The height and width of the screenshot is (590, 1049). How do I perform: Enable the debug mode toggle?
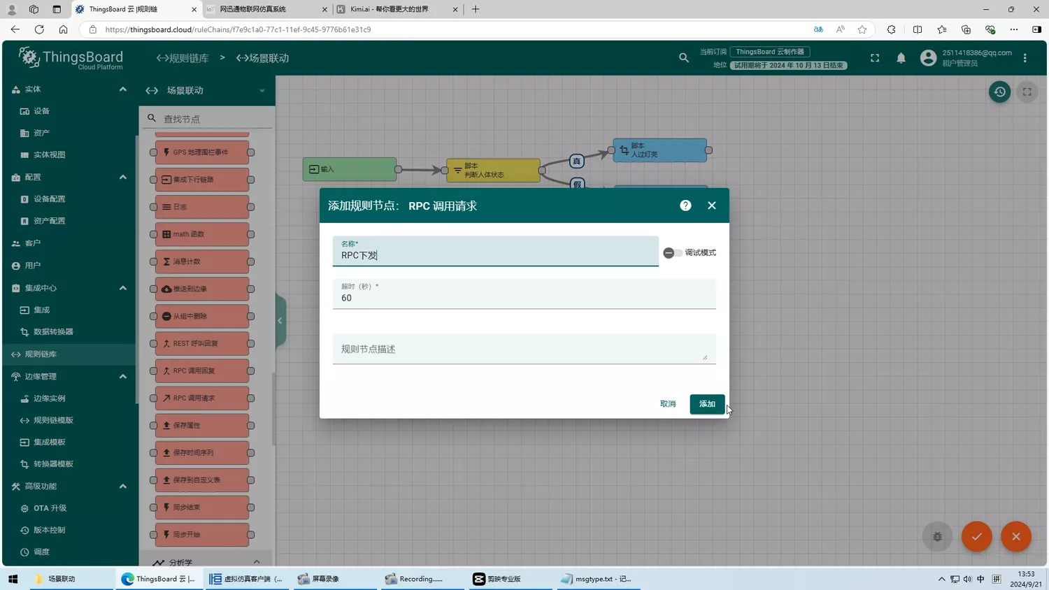point(672,253)
